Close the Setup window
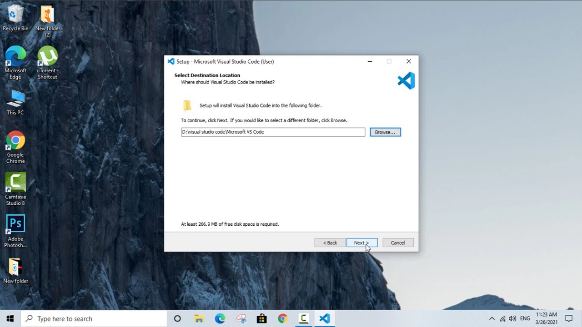Image resolution: width=582 pixels, height=327 pixels. (408, 61)
